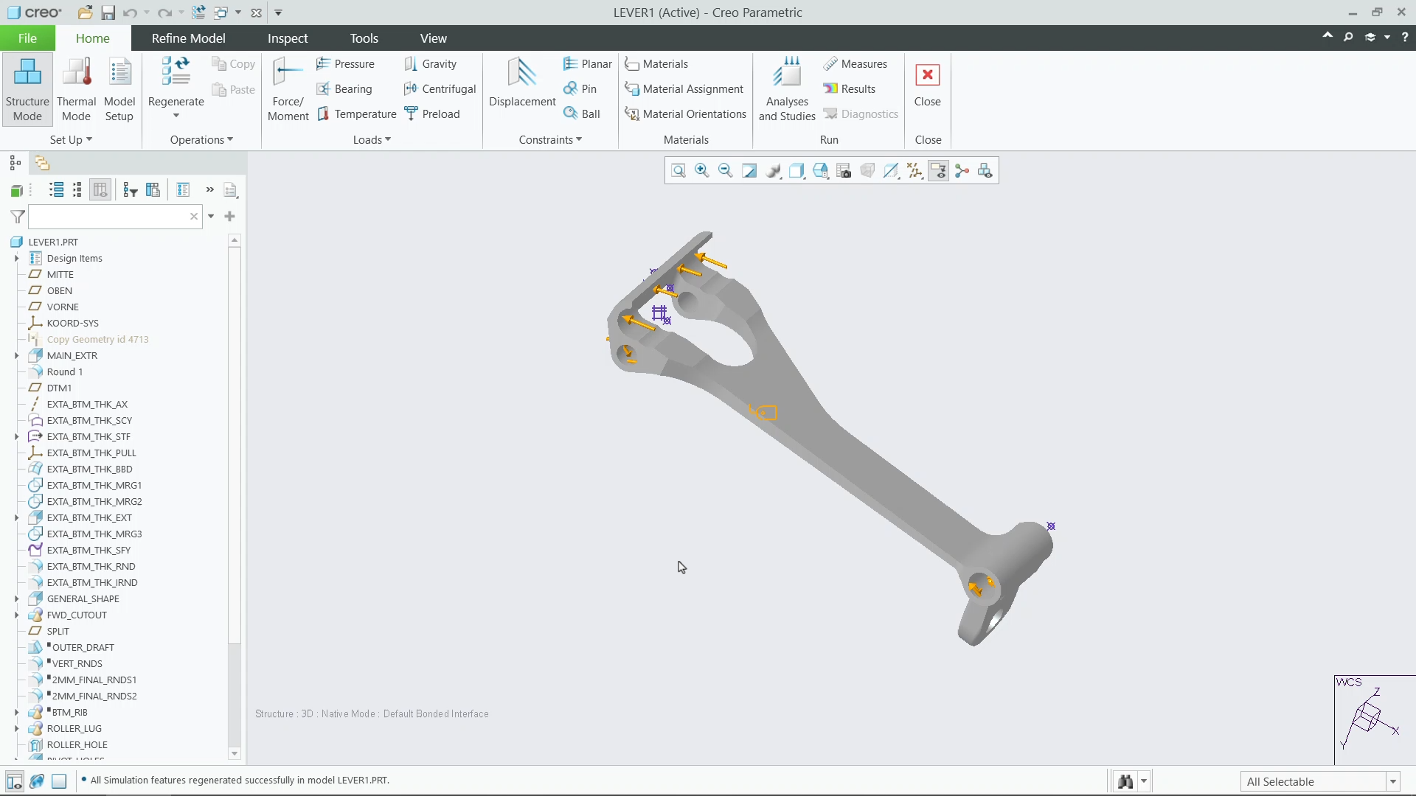Switch to the Refine Model tab
Viewport: 1416px width, 796px height.
pos(188,38)
